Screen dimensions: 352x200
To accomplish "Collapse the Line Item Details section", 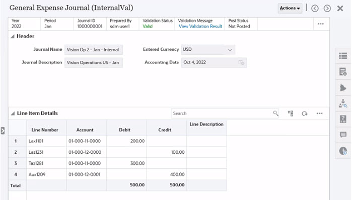I will tap(13, 114).
